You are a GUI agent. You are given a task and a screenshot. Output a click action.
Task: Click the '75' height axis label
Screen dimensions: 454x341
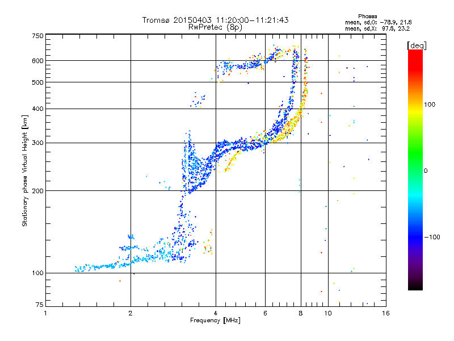coord(40,305)
